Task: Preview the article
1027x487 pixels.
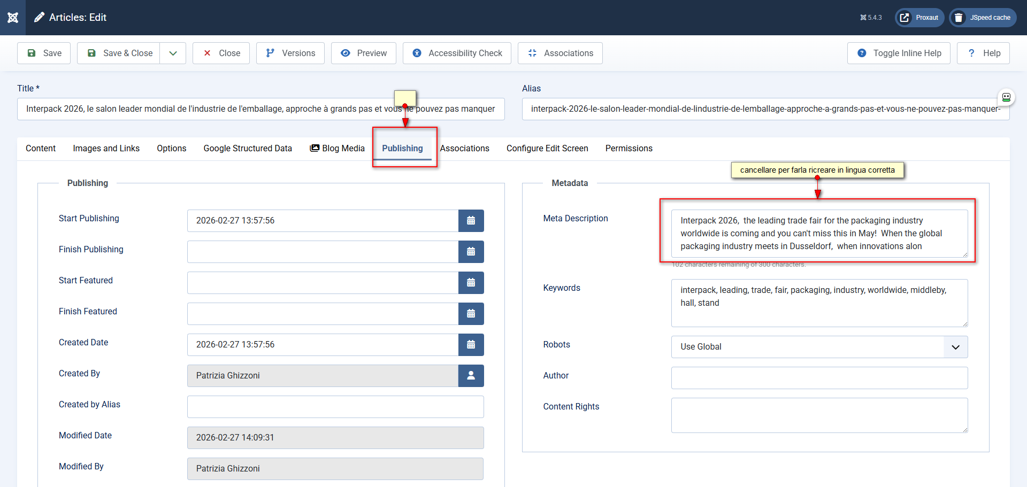Action: [364, 53]
